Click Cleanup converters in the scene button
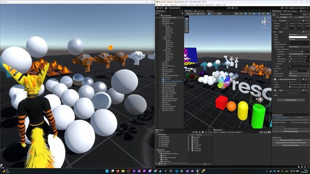310x174 pixels. click(291, 140)
